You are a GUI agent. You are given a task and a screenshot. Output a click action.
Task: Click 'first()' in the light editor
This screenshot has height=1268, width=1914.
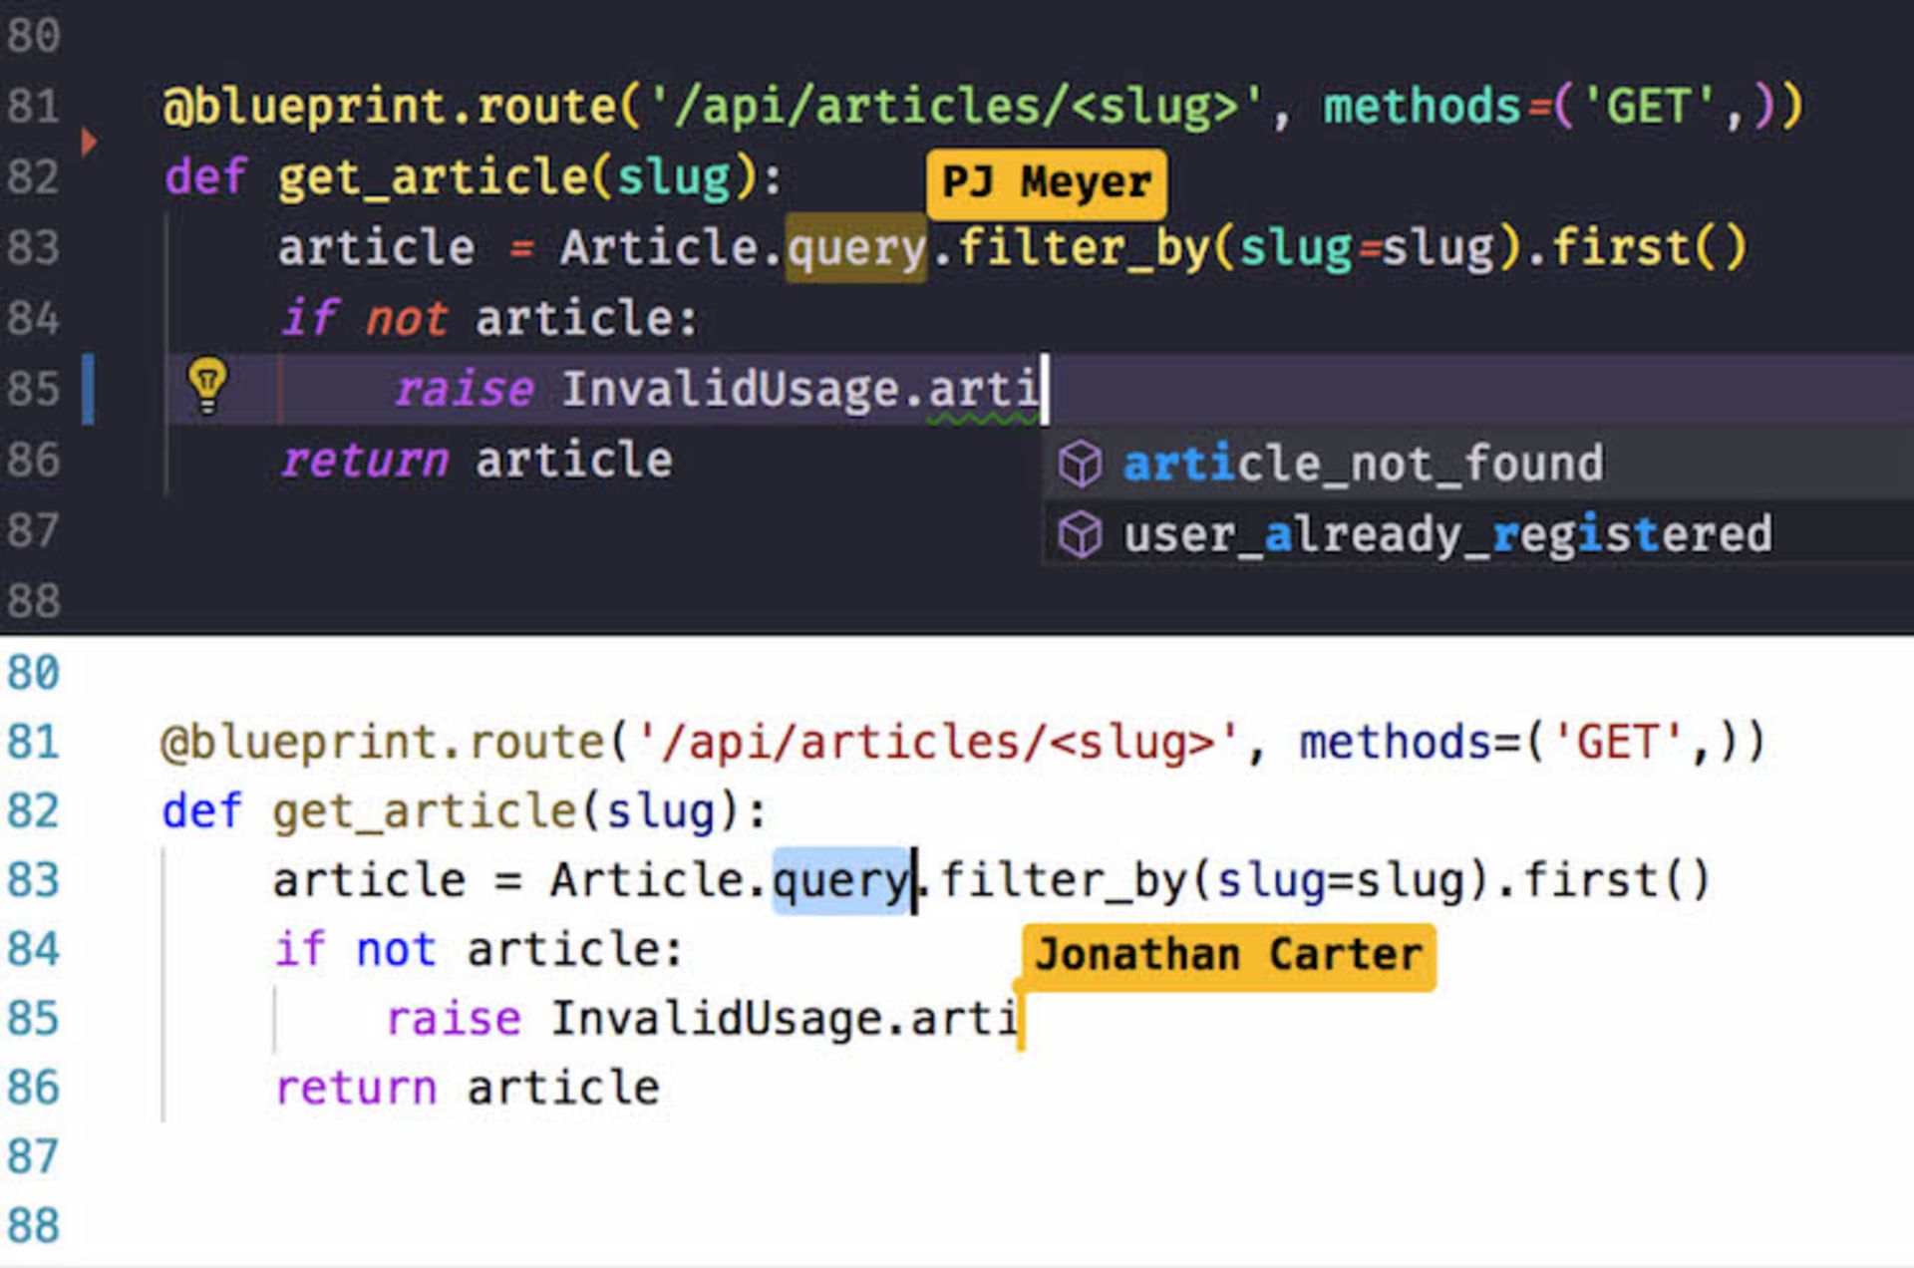pos(1617,881)
